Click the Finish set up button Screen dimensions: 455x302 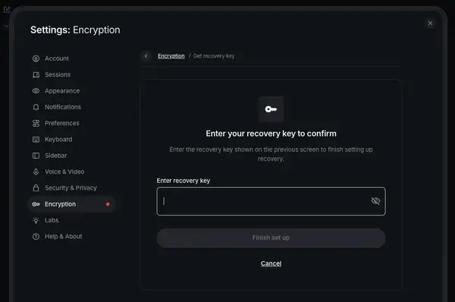271,238
